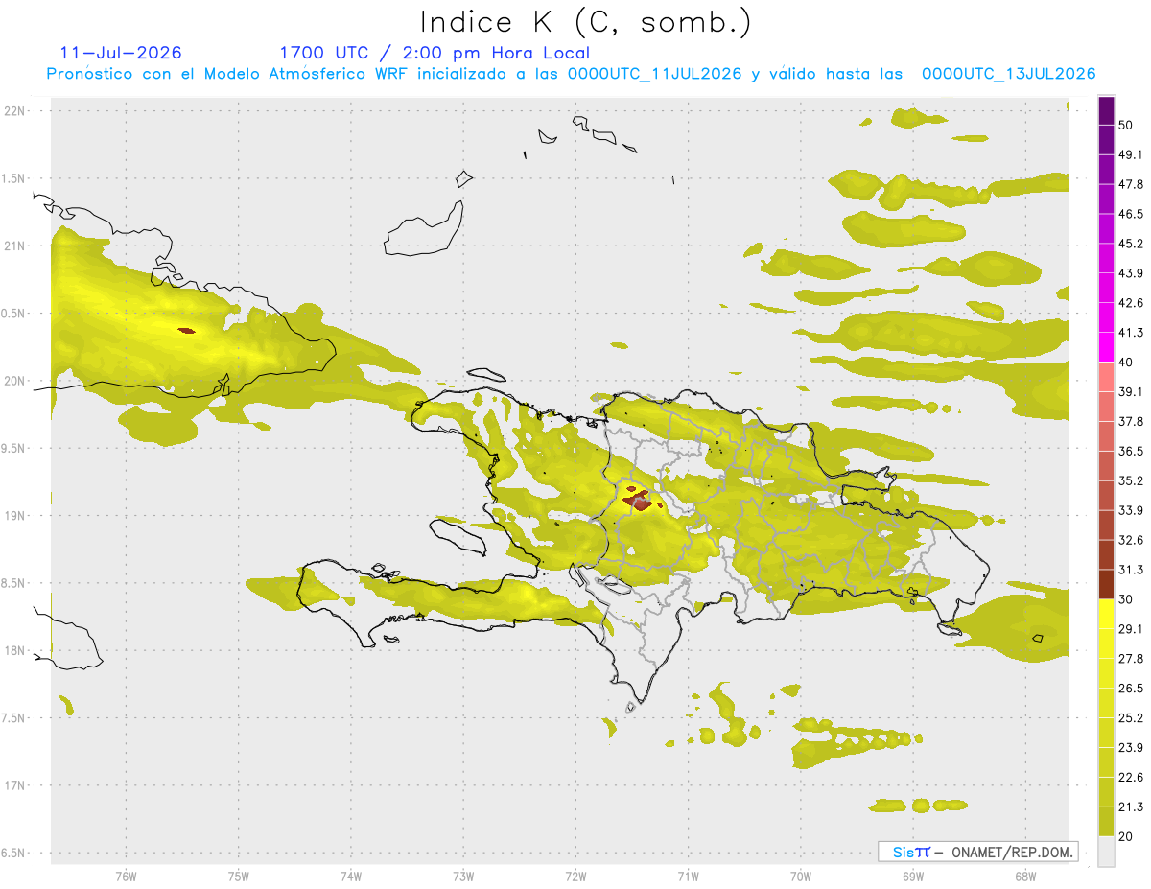Click the legend value "50"
Viewport: 1151px width, 889px height.
(x=1126, y=125)
